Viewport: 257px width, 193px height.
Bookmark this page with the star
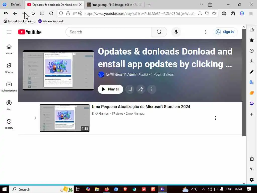pyautogui.click(x=214, y=13)
